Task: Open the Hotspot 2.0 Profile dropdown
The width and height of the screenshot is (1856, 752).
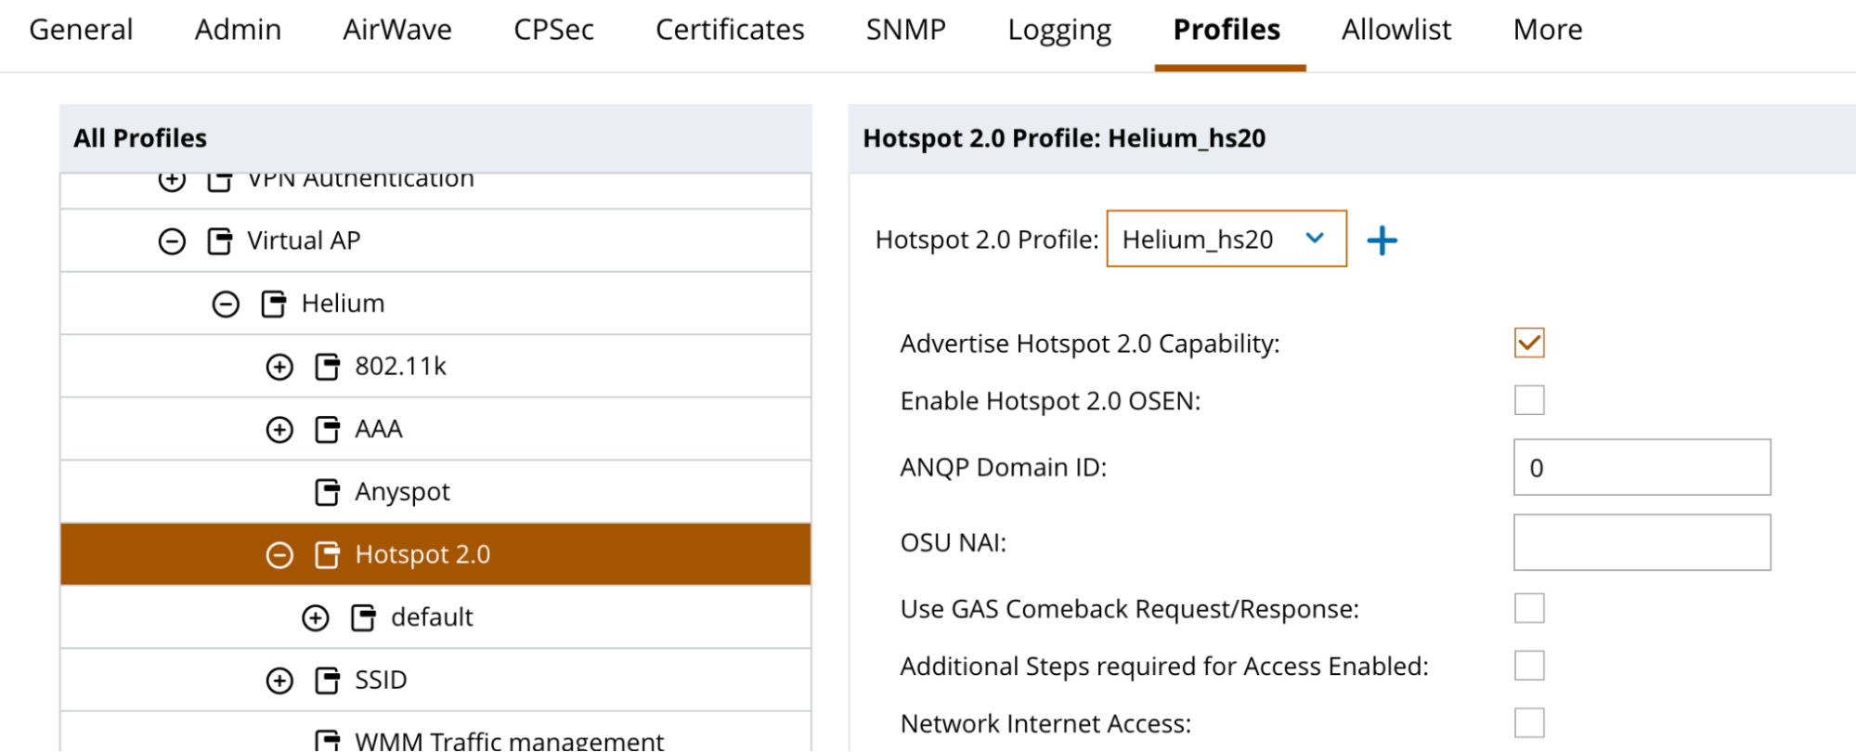Action: [x=1226, y=240]
